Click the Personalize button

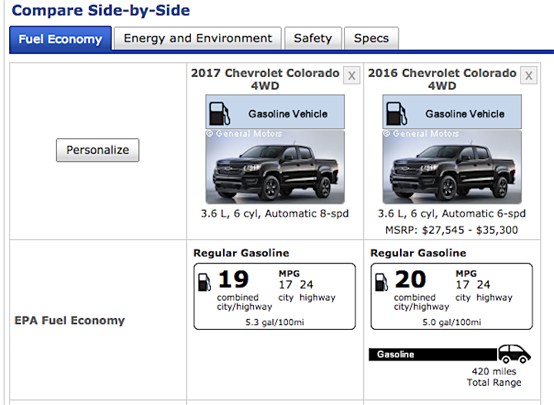pyautogui.click(x=98, y=150)
